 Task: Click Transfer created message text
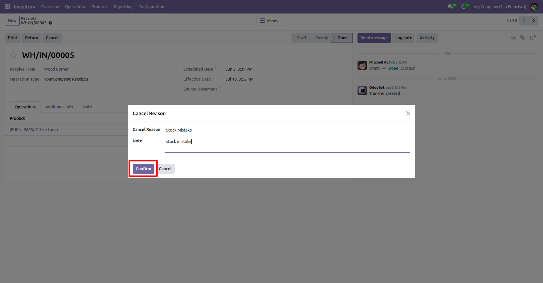tap(385, 93)
